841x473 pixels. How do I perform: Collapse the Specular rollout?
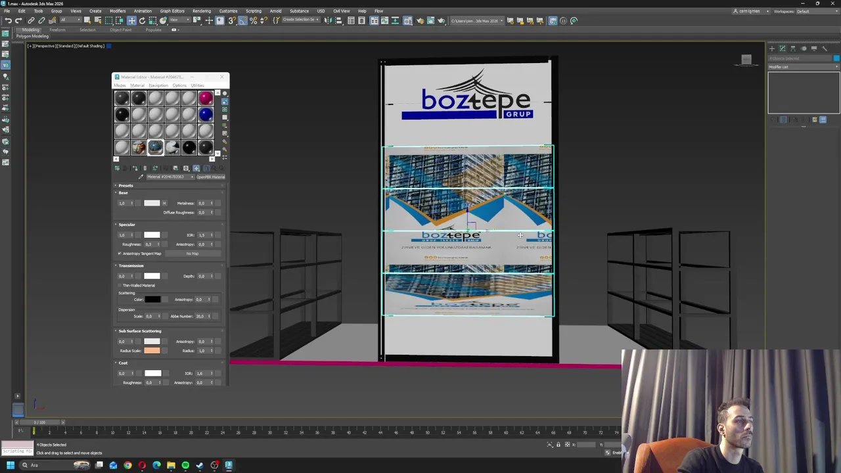[x=125, y=225]
